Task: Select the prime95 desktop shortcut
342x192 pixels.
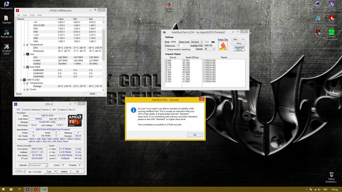Action: click(331, 35)
